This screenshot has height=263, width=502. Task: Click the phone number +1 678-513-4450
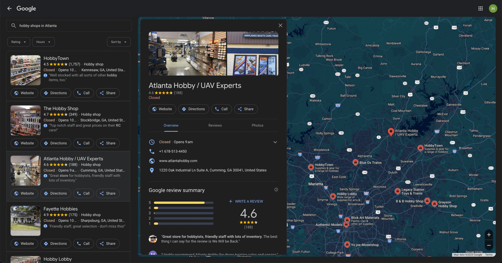pyautogui.click(x=173, y=151)
